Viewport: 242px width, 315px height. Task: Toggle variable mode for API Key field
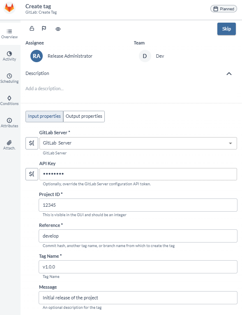(x=32, y=174)
